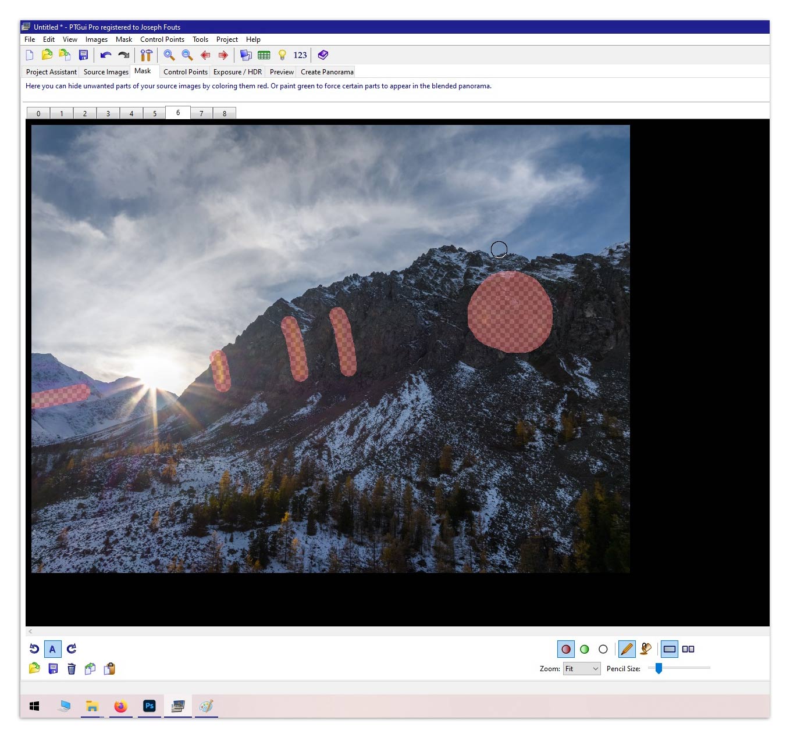Open Photoshop from the taskbar
Screen dimensions: 790x738
click(149, 706)
